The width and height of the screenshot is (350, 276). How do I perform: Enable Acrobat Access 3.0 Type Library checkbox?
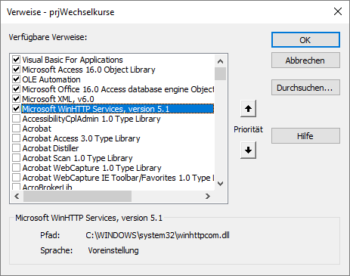[16, 138]
